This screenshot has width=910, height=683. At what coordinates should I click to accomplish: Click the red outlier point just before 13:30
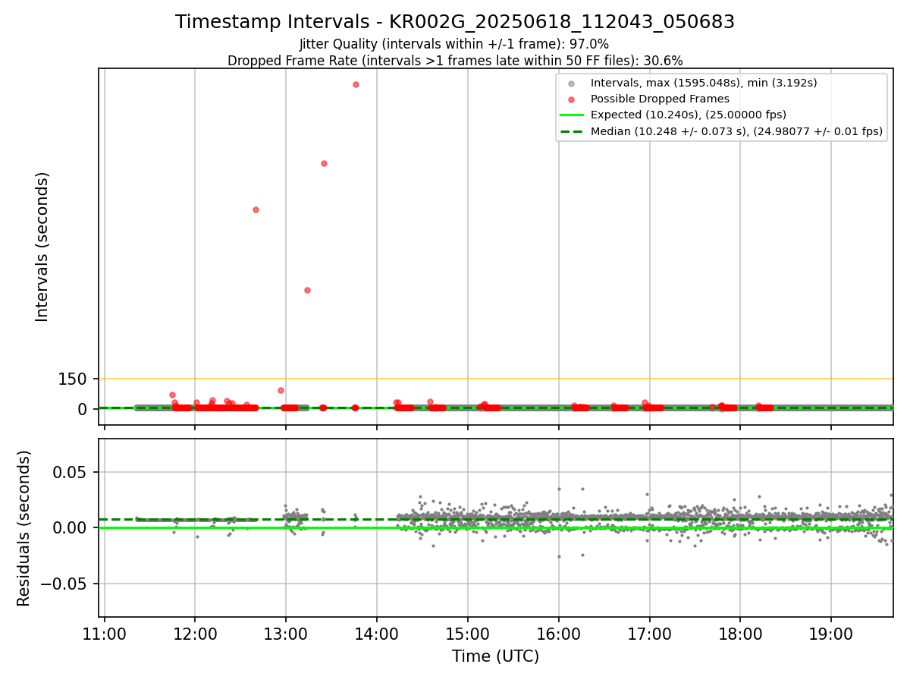(x=324, y=163)
